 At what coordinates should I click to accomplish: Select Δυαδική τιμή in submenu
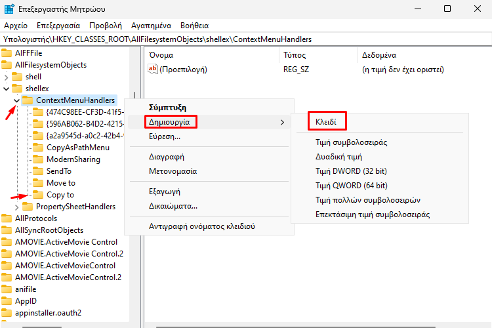click(x=380, y=157)
